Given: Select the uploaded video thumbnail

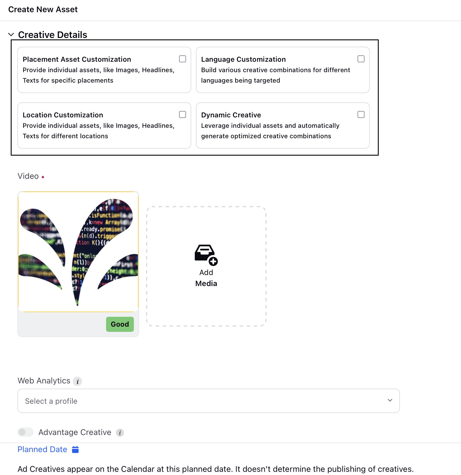Looking at the screenshot, I should (x=78, y=252).
